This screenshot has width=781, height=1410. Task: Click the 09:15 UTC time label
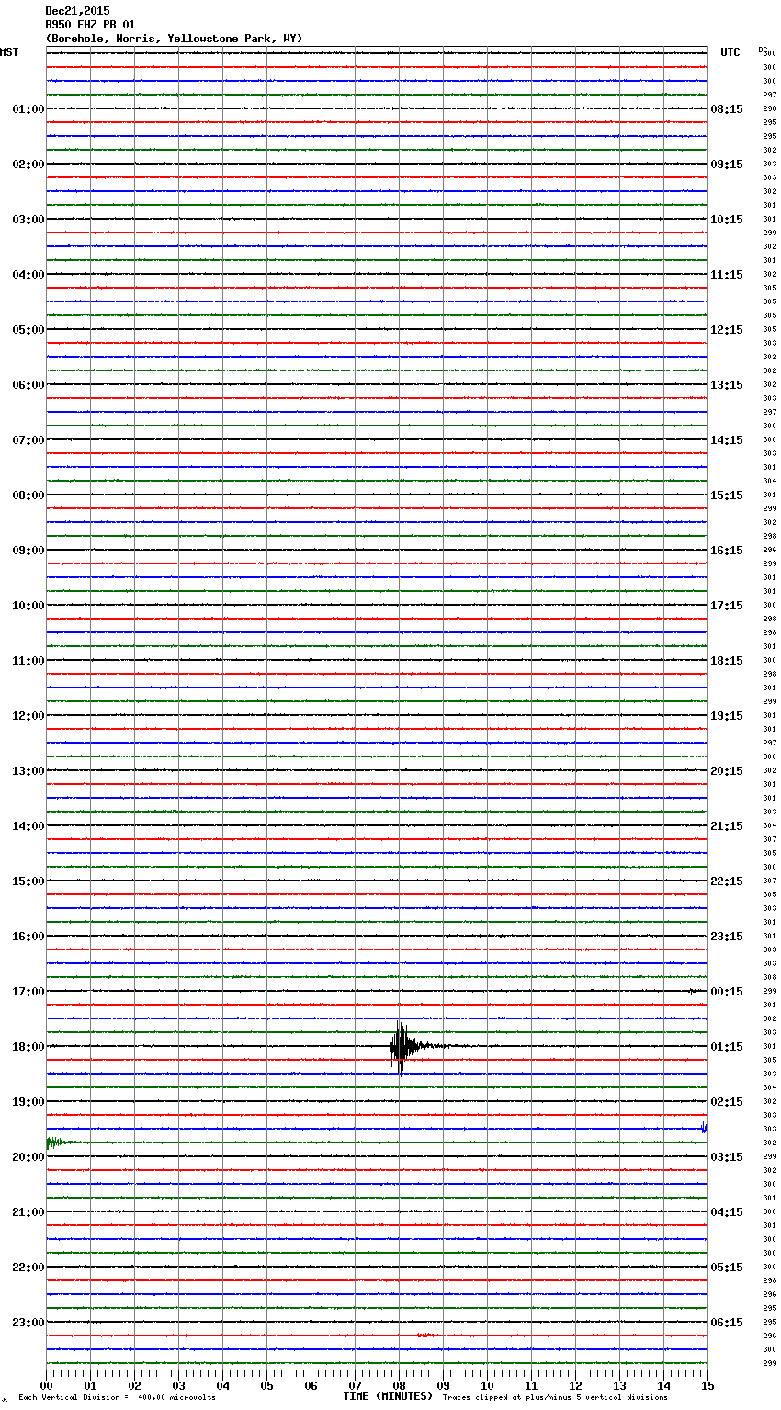point(727,165)
